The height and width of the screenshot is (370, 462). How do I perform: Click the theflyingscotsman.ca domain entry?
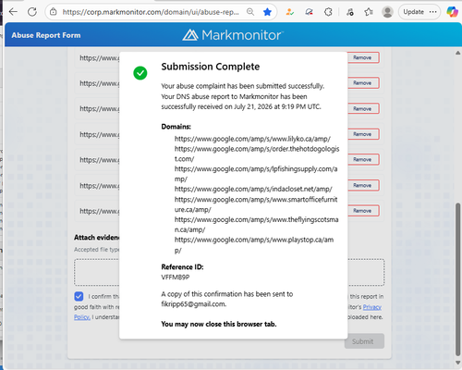(257, 225)
